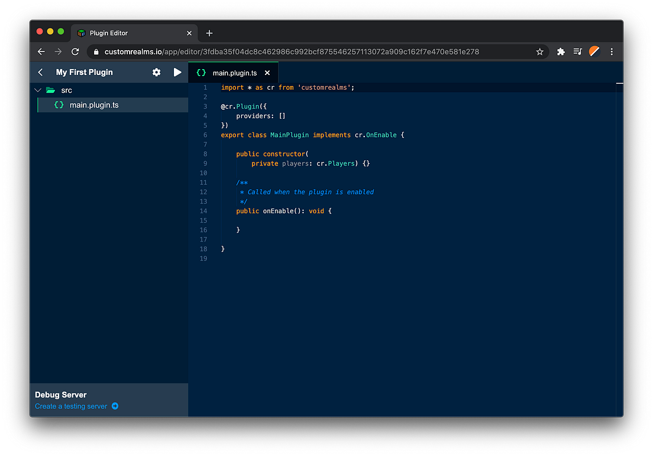Open the Create a testing server link
The width and height of the screenshot is (653, 456).
coord(71,406)
